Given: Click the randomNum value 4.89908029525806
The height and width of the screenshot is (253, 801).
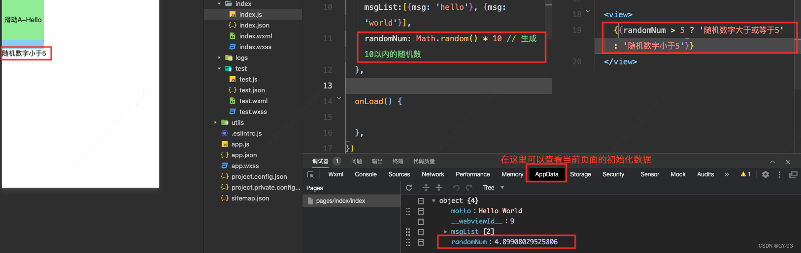Looking at the screenshot, I should pos(526,242).
